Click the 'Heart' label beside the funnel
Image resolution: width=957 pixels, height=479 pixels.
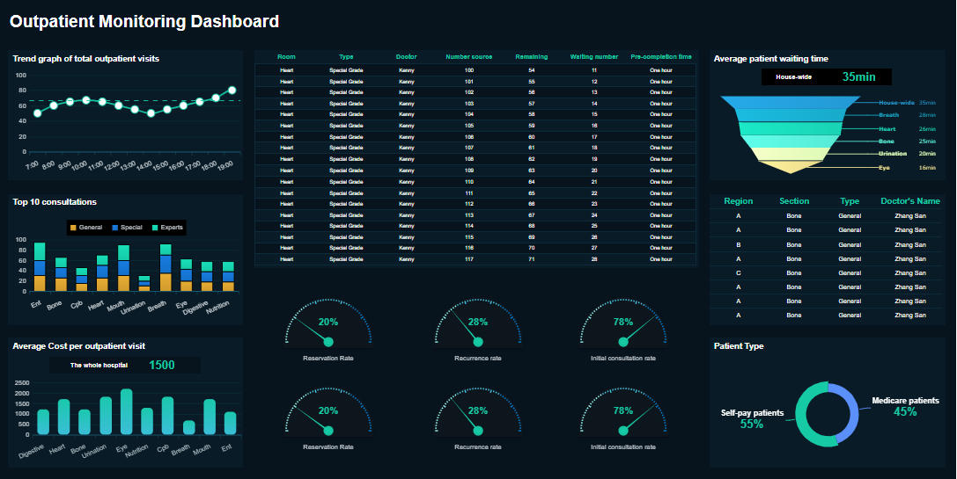(x=887, y=128)
